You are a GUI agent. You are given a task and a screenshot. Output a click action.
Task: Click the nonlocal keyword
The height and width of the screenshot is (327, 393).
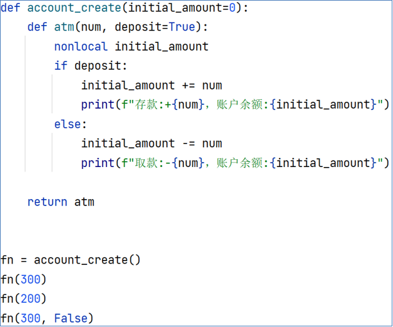pyautogui.click(x=81, y=47)
